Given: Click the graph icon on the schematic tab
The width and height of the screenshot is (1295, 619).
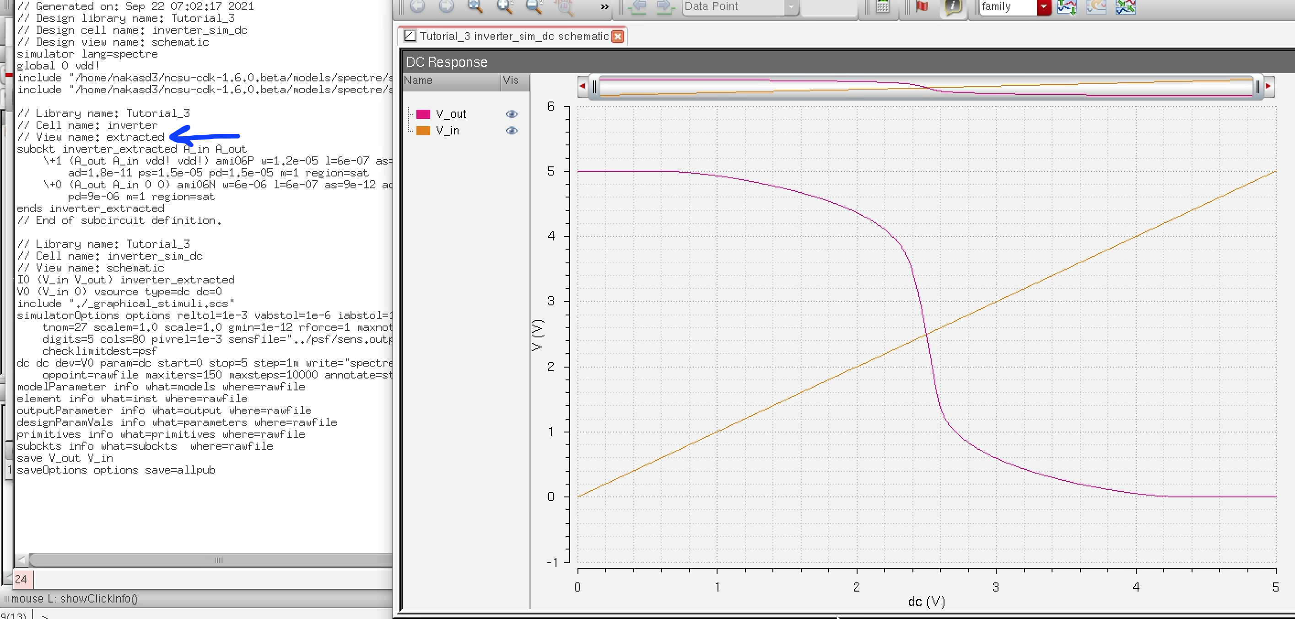Looking at the screenshot, I should click(x=410, y=36).
